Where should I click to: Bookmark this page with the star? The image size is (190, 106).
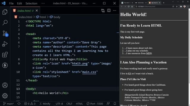click(x=177, y=6)
